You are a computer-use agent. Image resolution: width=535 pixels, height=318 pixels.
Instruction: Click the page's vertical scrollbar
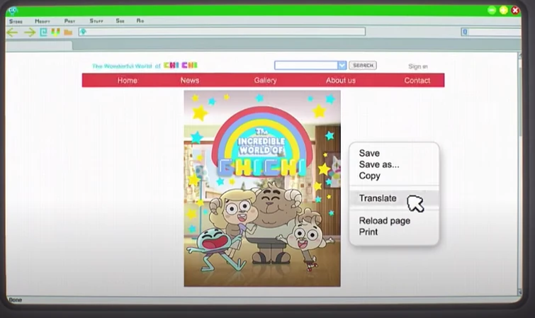pos(519,174)
